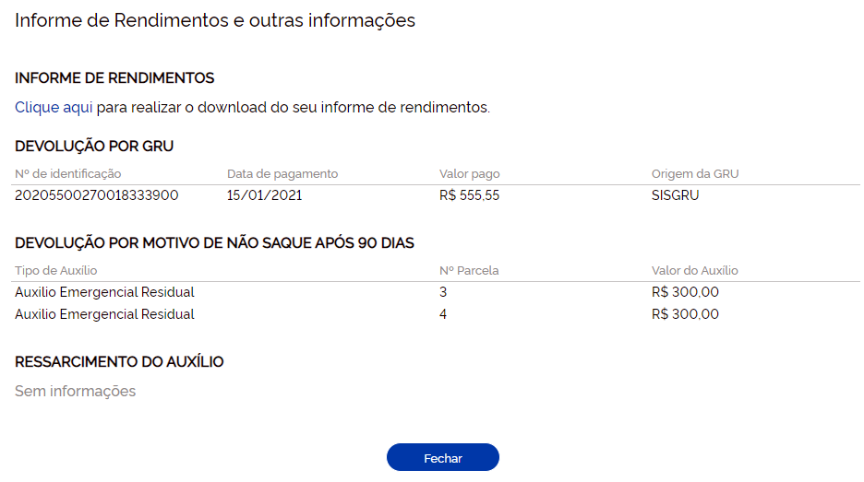The image size is (864, 482).
Task: Select the "INFORME DE RENDIMENTOS" section heading
Action: click(x=114, y=78)
